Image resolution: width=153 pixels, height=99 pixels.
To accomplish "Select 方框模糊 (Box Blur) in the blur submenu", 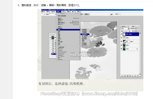I will 85,33.
